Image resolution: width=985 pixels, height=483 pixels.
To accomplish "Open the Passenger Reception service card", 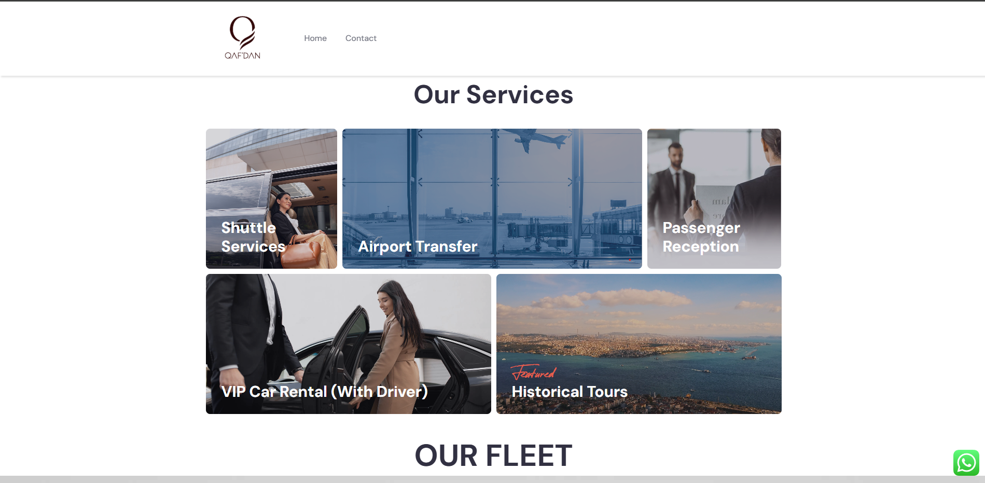I will point(714,199).
